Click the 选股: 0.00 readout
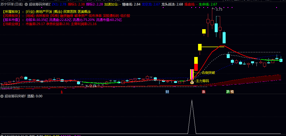Screen dimensions: 286x136 pyautogui.click(x=35, y=96)
